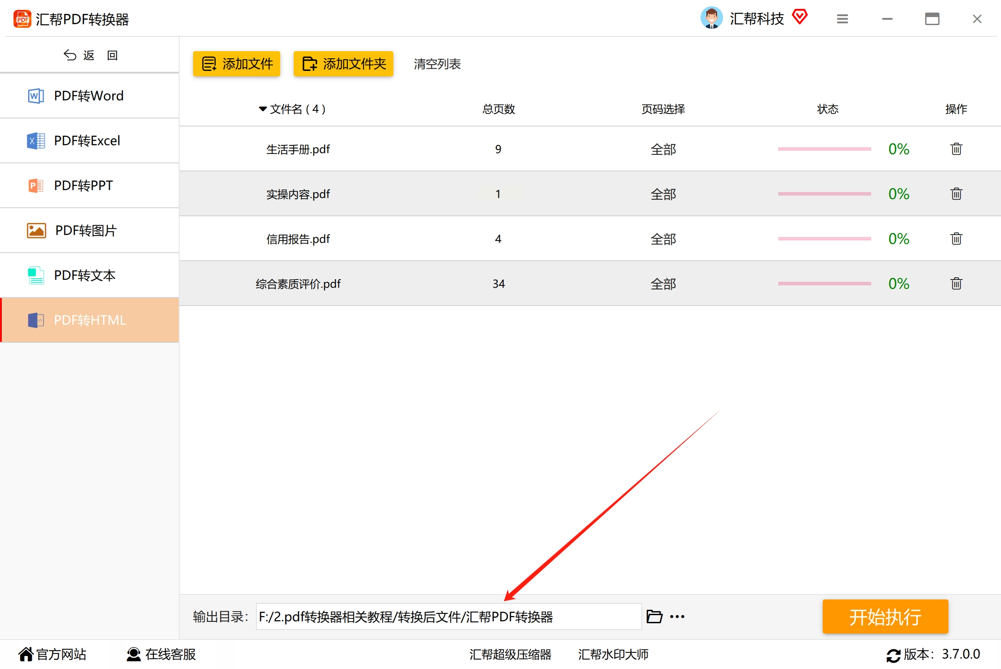Click the 输出目录 path input field
Viewport: 1001px width, 669px height.
[x=448, y=617]
